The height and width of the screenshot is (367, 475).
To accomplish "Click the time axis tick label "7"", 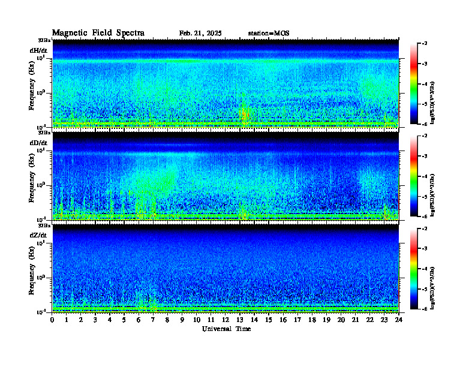I will coord(154,320).
